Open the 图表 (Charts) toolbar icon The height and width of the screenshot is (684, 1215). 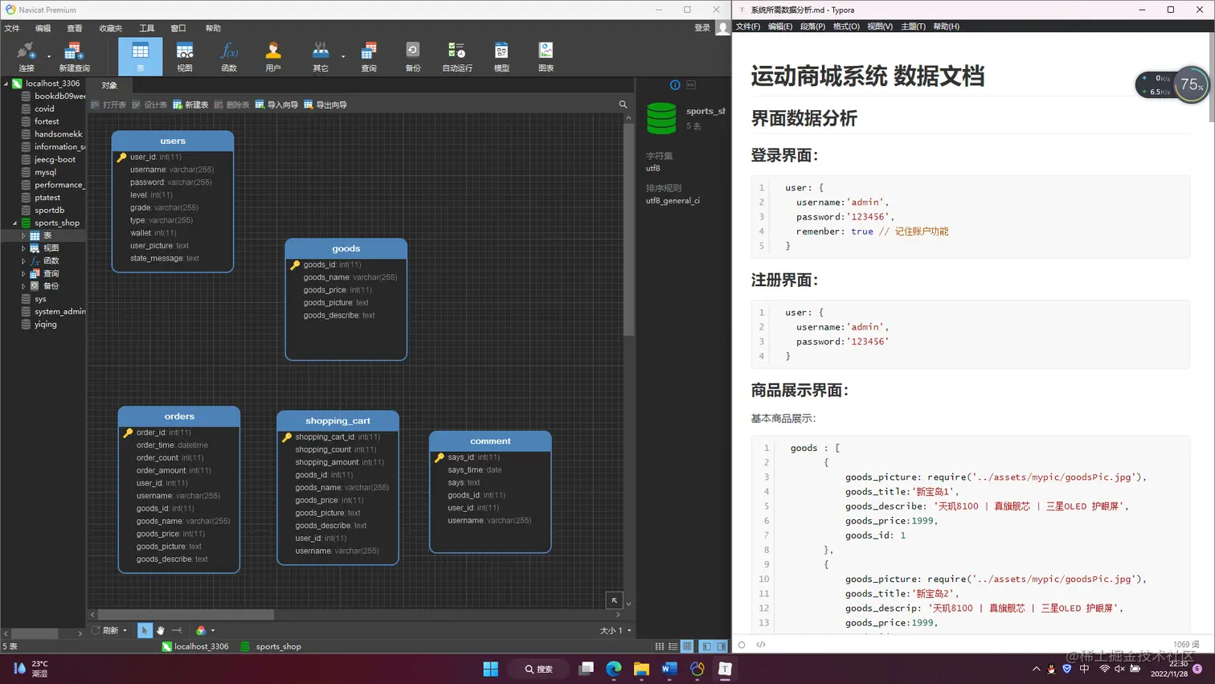[x=546, y=56]
